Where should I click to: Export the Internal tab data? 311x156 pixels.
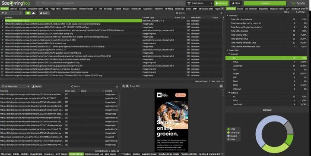44,13
